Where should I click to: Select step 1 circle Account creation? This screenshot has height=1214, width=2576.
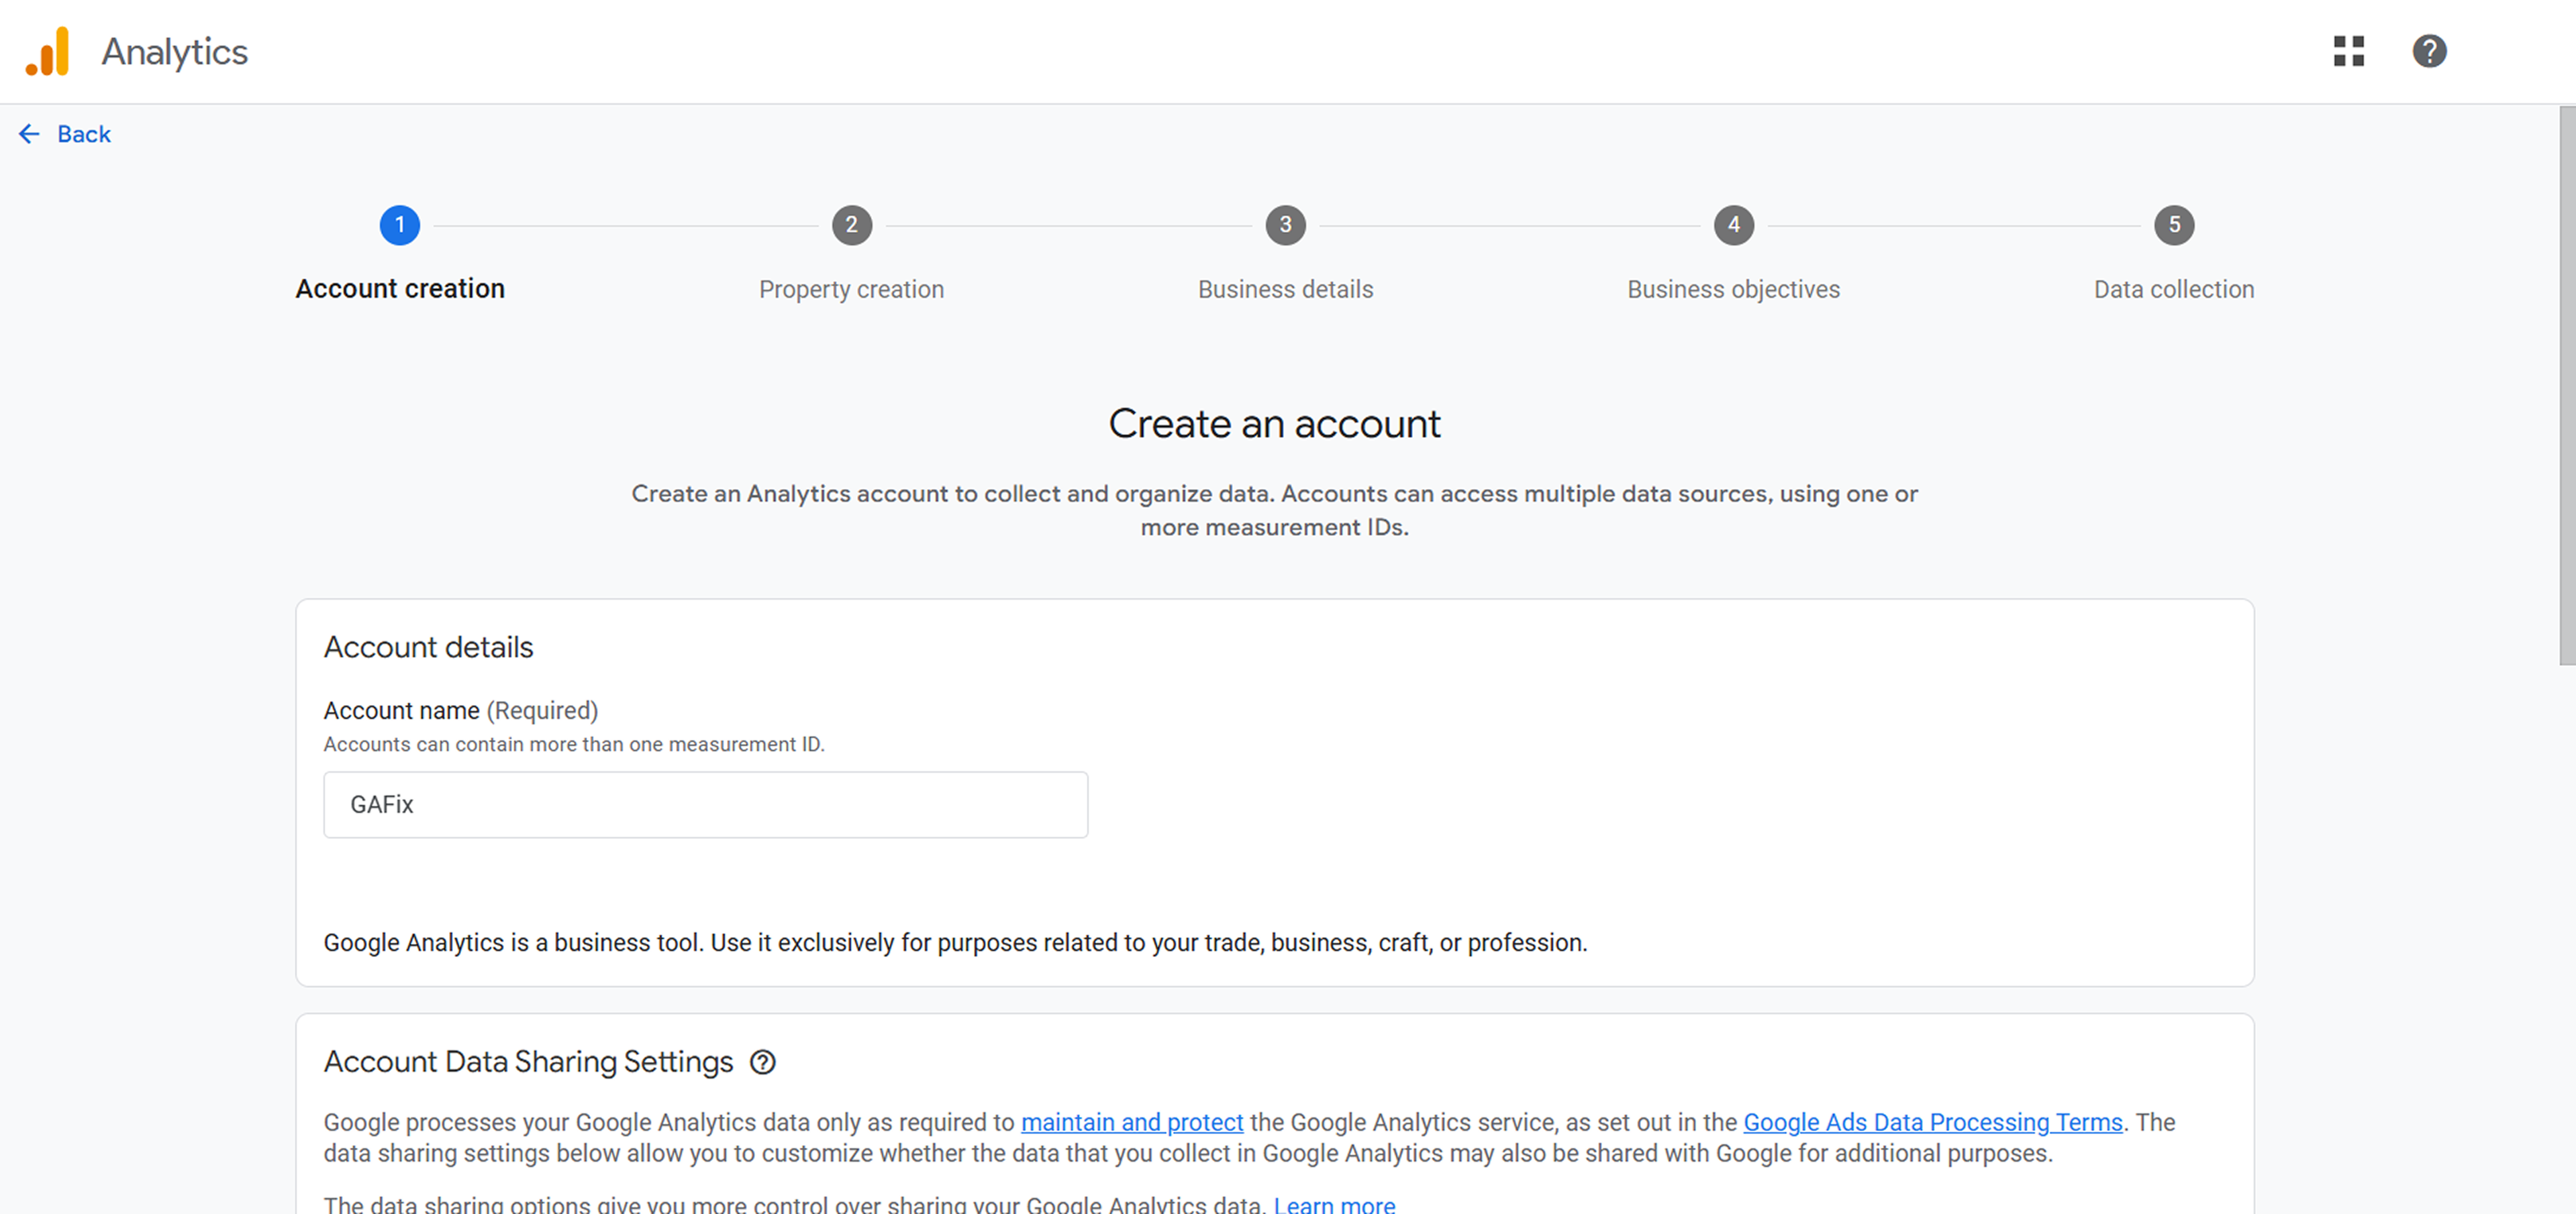click(400, 226)
